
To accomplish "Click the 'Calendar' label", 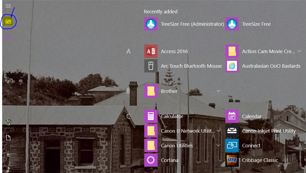I will coord(252,117).
